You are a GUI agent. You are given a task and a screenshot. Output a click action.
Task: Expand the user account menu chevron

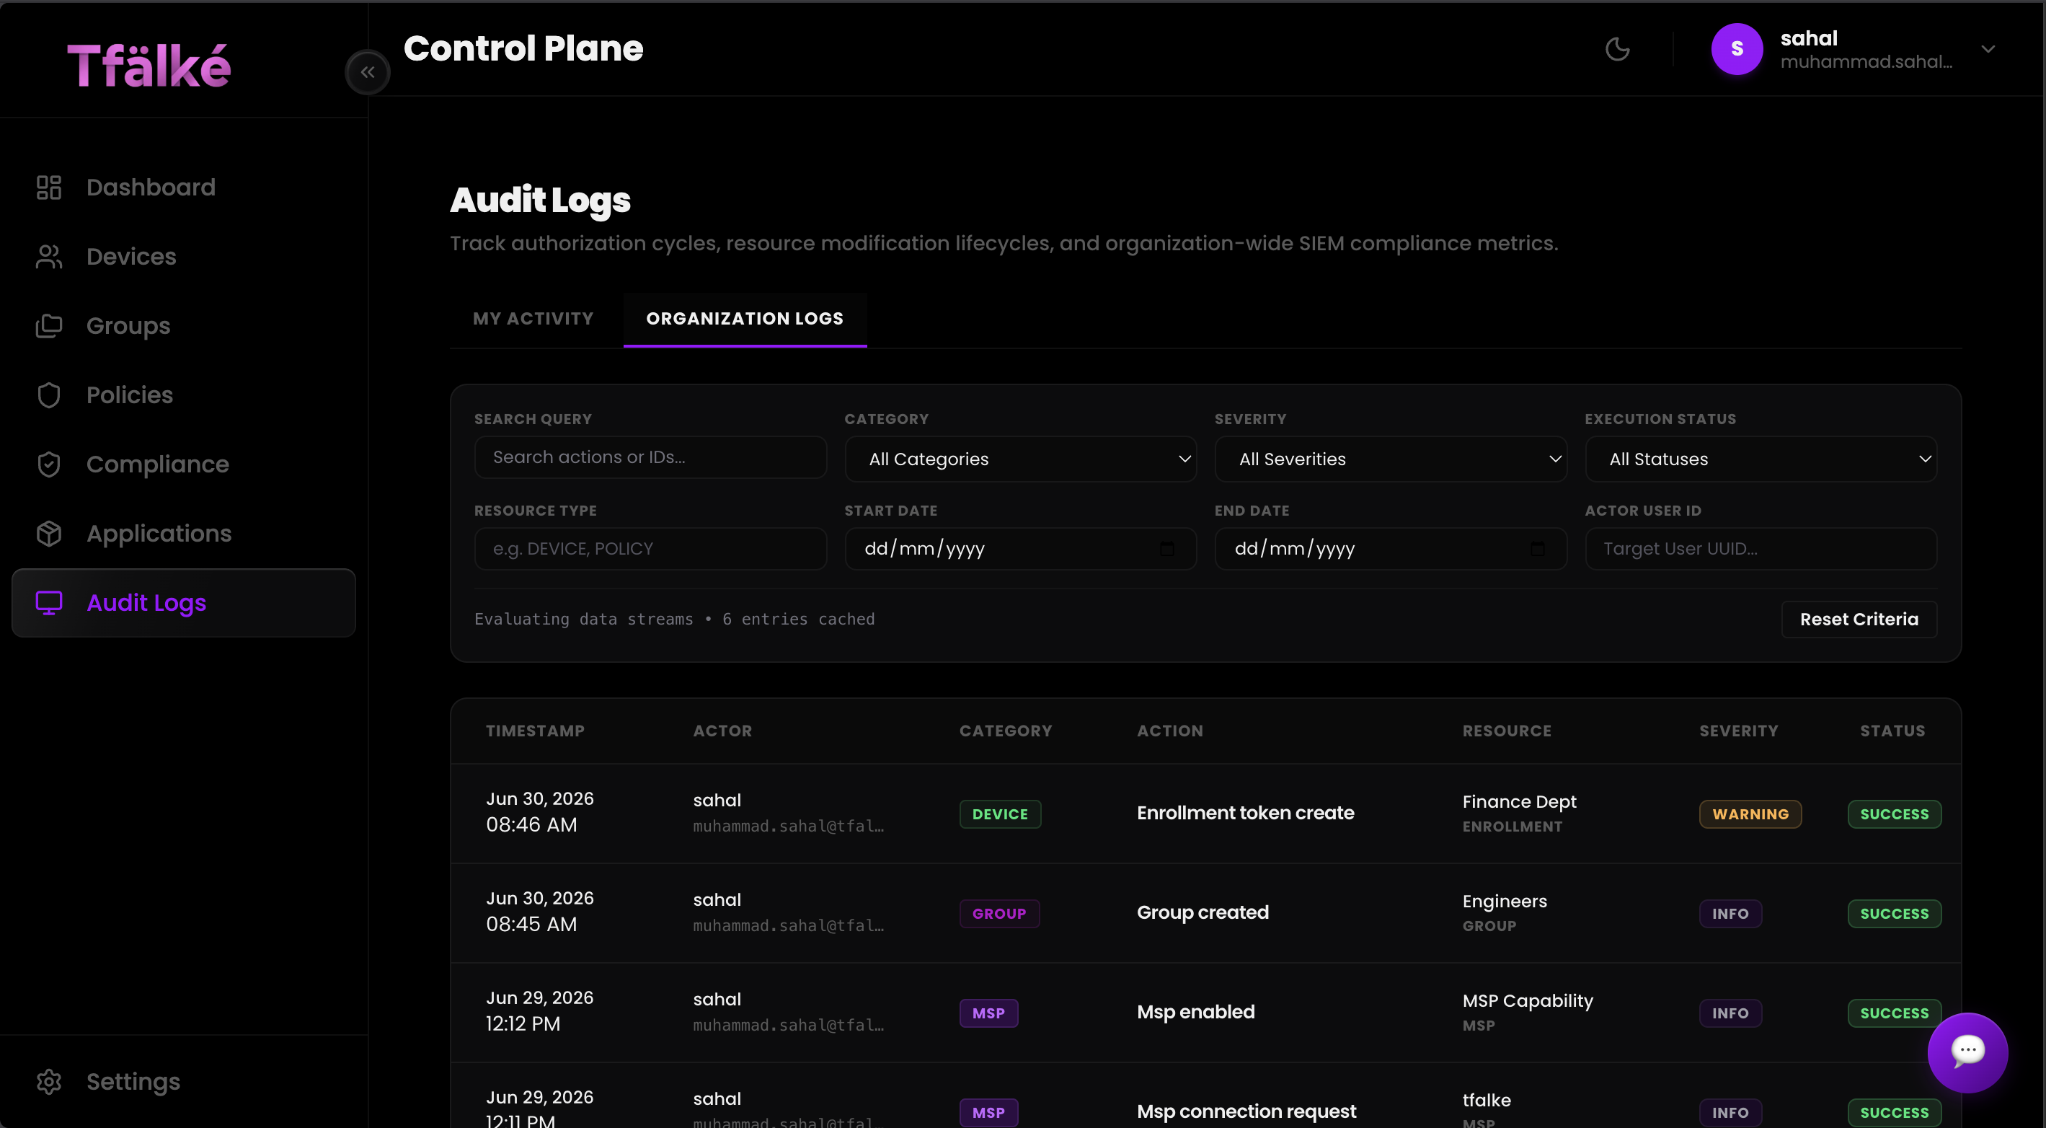[x=1988, y=49]
